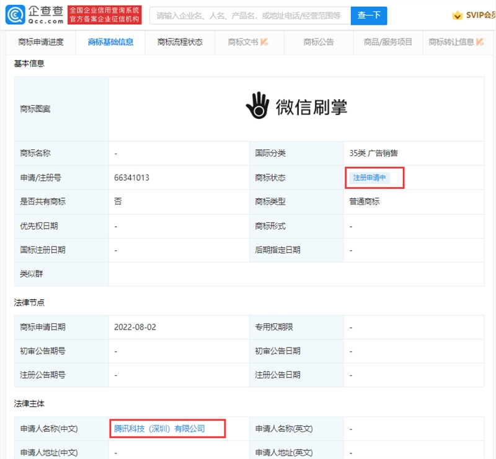Image resolution: width=496 pixels, height=459 pixels.
Task: Open the 商品/服务项目 tab
Action: coord(388,42)
